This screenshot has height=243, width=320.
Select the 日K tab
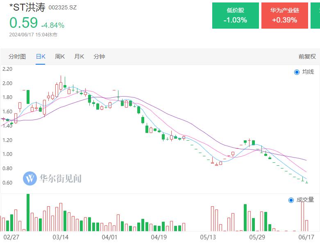[x=41, y=56]
